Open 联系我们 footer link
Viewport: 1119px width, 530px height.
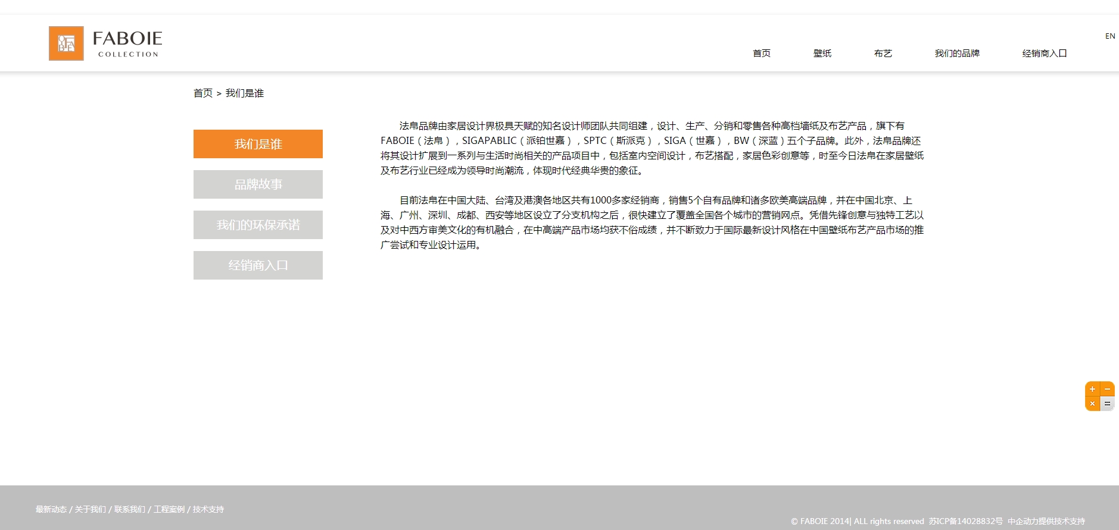coord(130,509)
